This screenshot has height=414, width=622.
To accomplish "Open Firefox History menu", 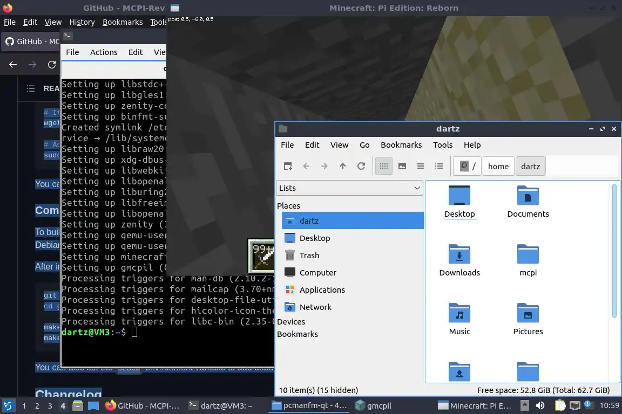I will [82, 22].
